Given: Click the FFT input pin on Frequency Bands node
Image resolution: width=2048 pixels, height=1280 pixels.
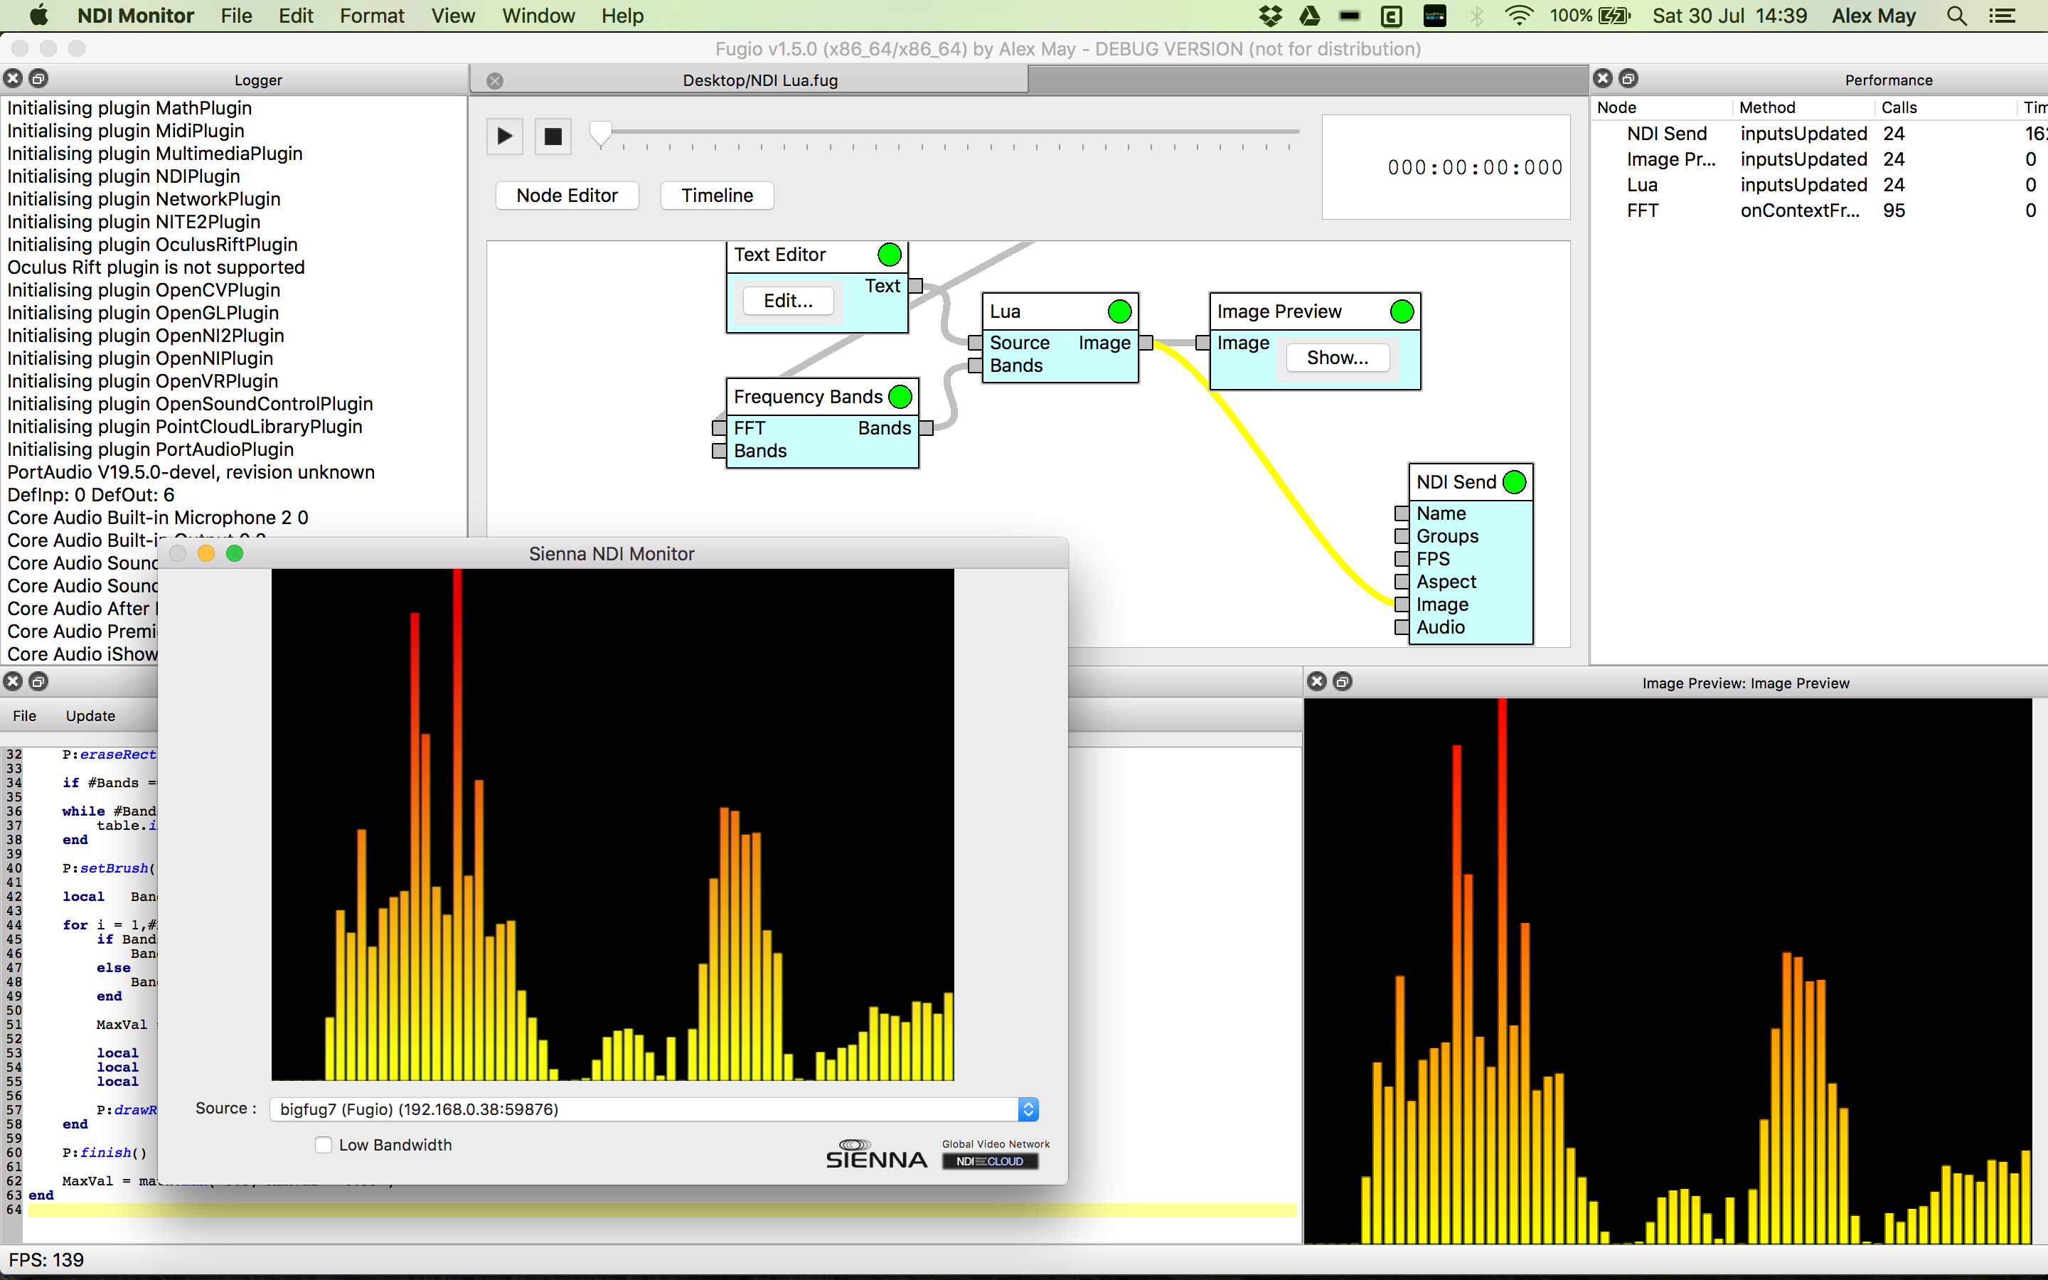Looking at the screenshot, I should 720,428.
